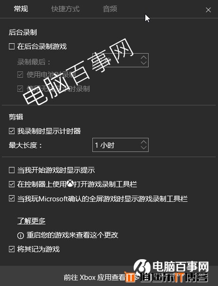This screenshot has width=218, height=286.
Task: Click the info icon beside 重启您的游戏
Action: click(20, 235)
